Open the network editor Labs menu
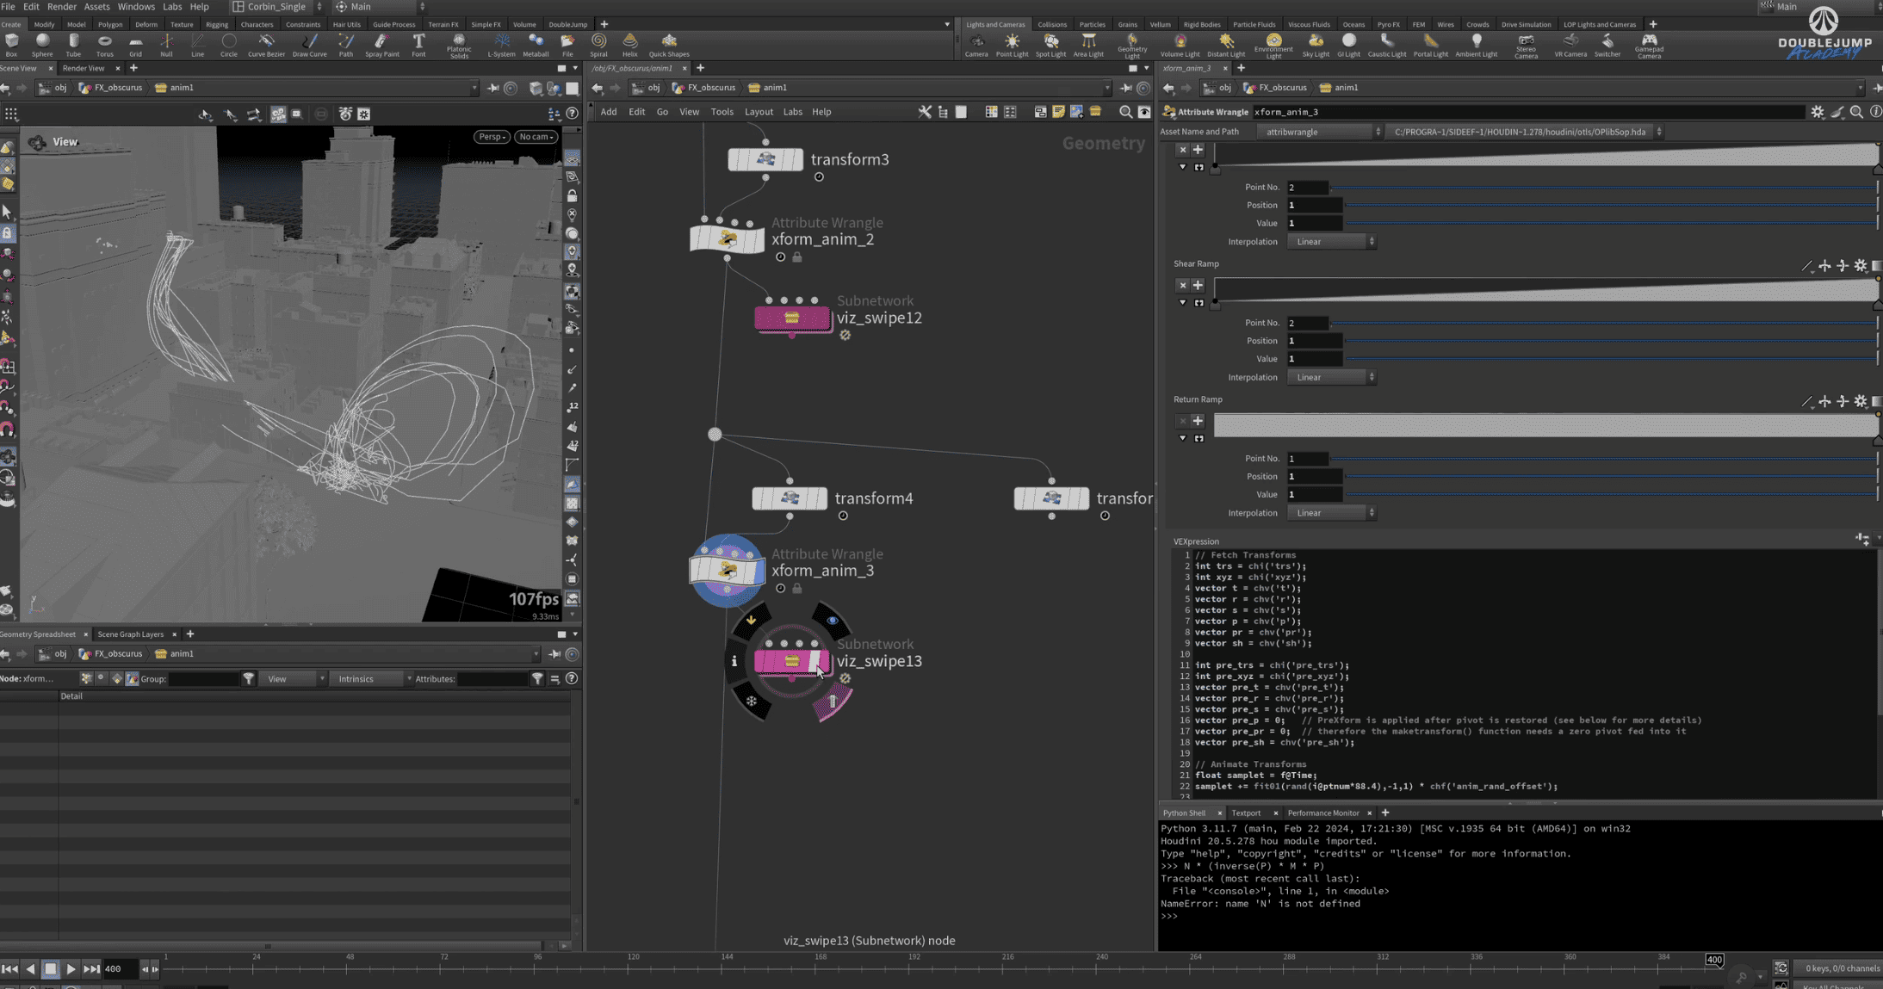Image resolution: width=1883 pixels, height=989 pixels. click(x=792, y=112)
